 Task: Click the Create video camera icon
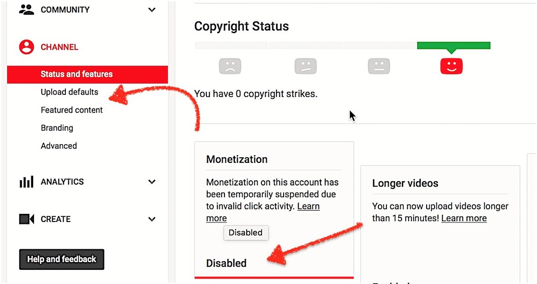27,219
